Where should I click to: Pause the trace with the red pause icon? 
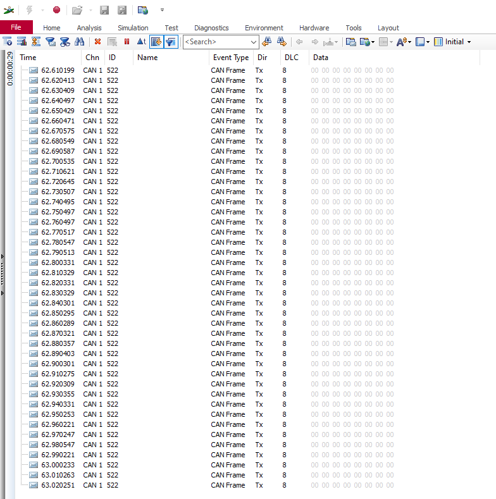tap(127, 42)
